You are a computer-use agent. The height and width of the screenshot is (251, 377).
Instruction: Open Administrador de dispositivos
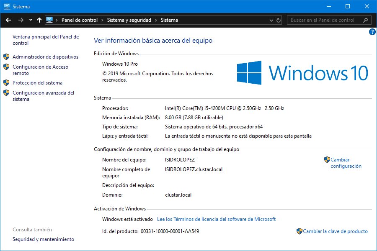45,57
